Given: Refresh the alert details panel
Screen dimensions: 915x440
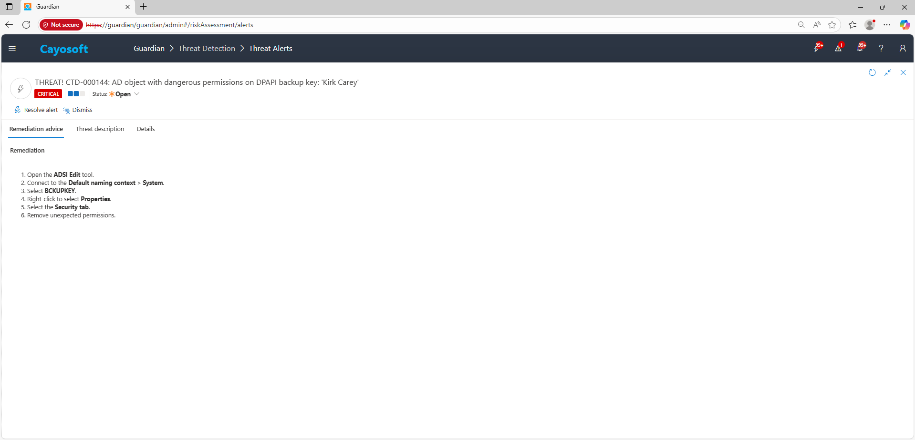Looking at the screenshot, I should pyautogui.click(x=872, y=72).
